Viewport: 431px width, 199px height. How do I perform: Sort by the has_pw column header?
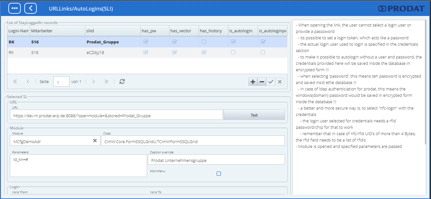(x=154, y=31)
